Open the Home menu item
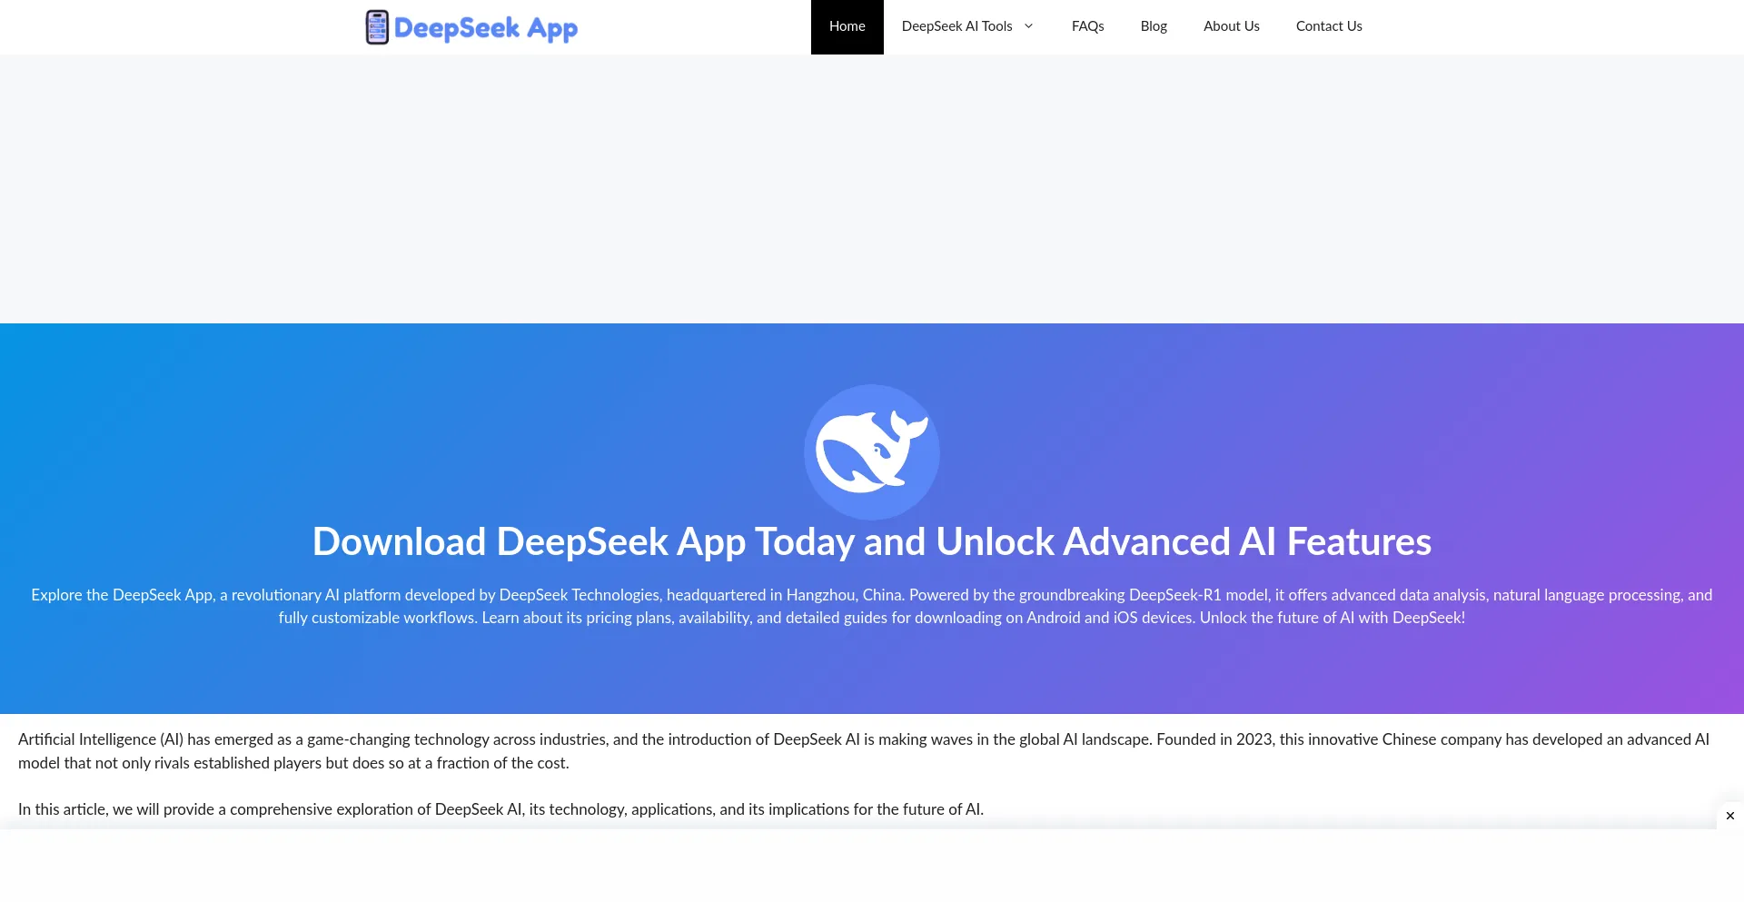1744x902 pixels. click(x=847, y=26)
